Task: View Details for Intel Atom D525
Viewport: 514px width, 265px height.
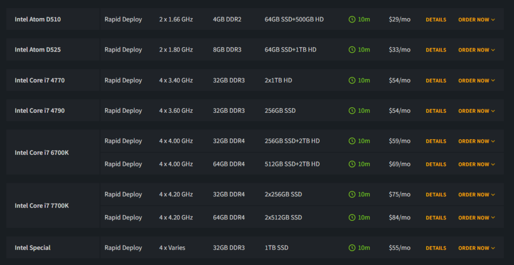Action: [x=436, y=50]
